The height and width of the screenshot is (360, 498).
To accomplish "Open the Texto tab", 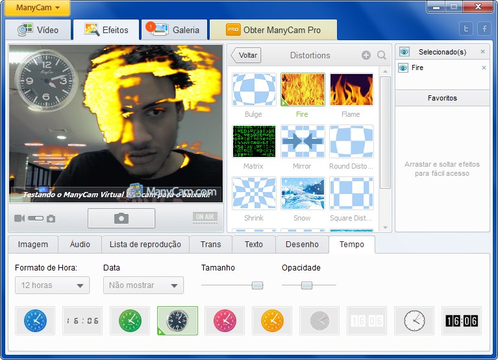I will pos(254,245).
